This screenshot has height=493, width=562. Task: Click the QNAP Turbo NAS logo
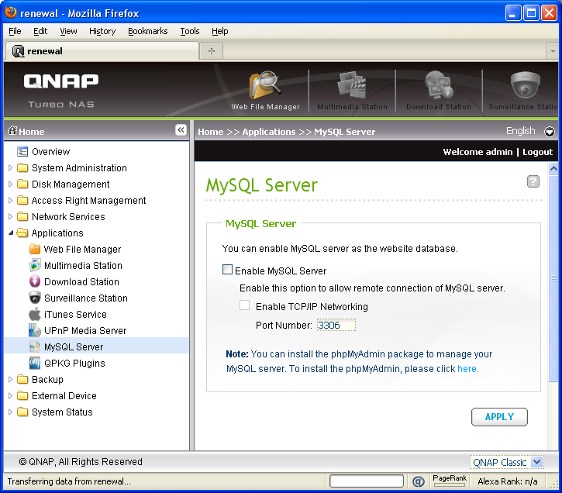tap(61, 90)
